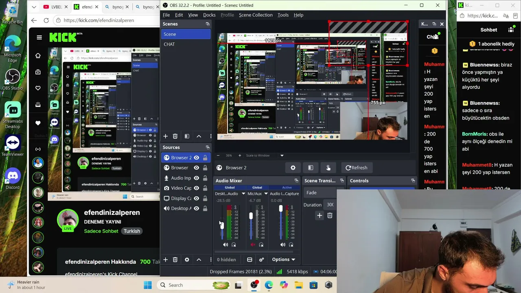Toggle the lock on the Video Capture source
521x293 pixels.
pos(205,188)
